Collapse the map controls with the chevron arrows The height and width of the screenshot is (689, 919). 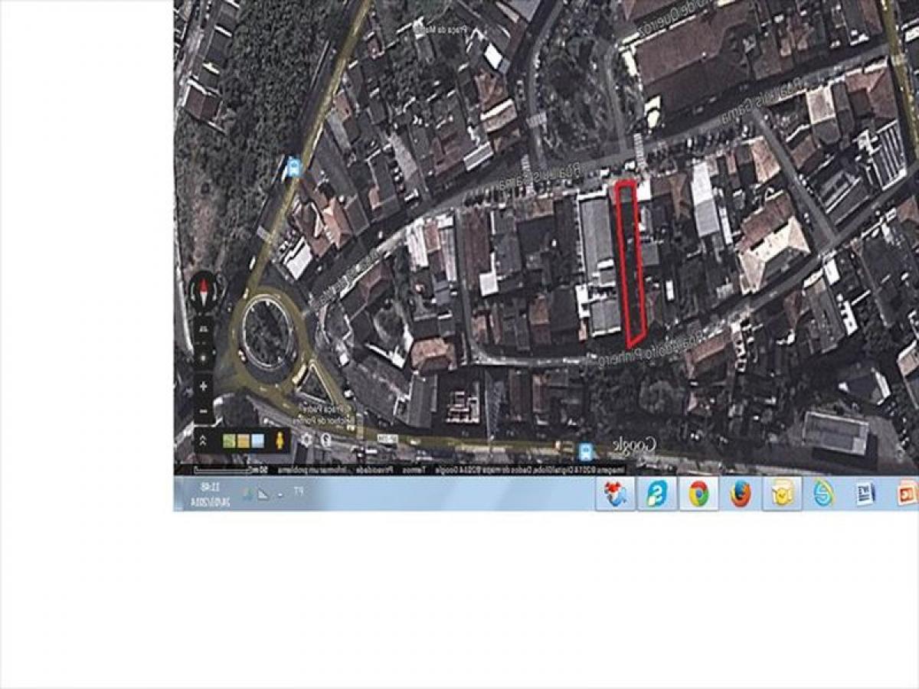tap(202, 440)
